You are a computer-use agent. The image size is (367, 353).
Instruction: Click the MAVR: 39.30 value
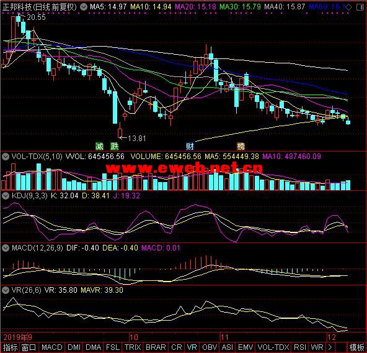(x=102, y=290)
